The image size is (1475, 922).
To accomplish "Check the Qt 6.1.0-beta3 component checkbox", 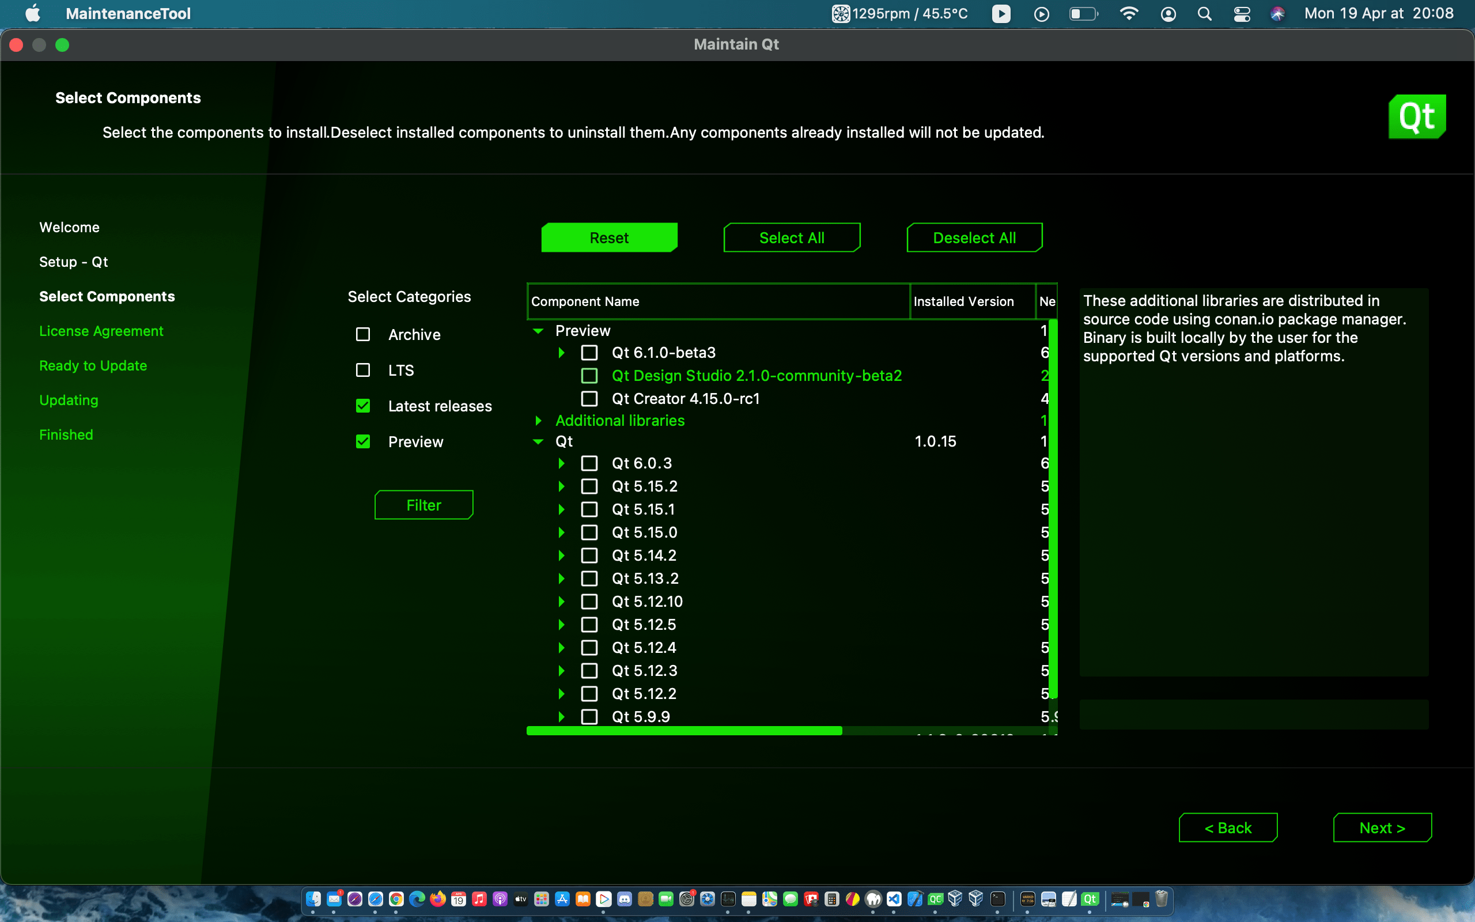I will coord(589,353).
